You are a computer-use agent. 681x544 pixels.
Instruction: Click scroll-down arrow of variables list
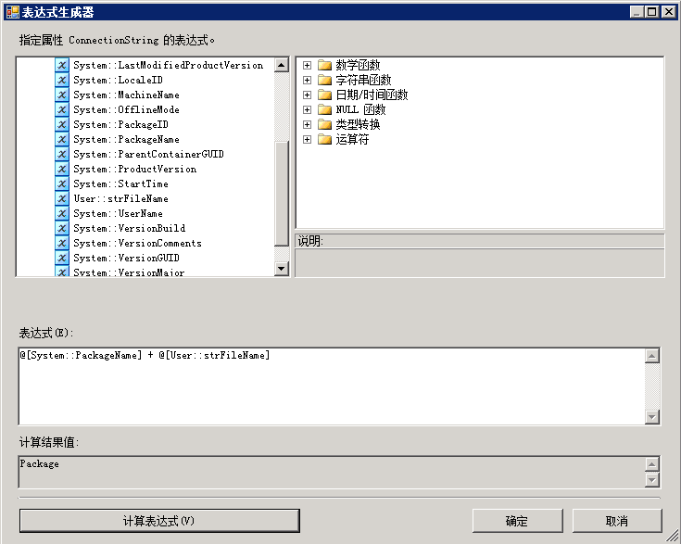[x=282, y=268]
